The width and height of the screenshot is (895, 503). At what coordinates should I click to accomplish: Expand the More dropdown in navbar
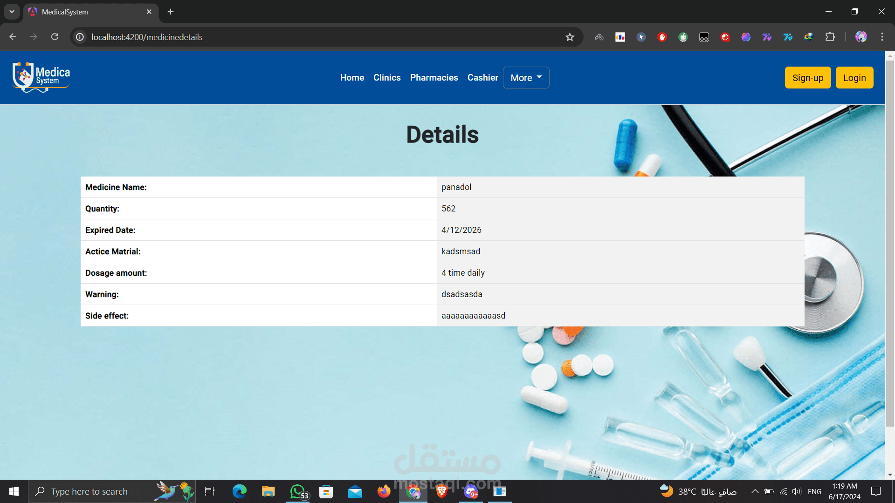[526, 78]
